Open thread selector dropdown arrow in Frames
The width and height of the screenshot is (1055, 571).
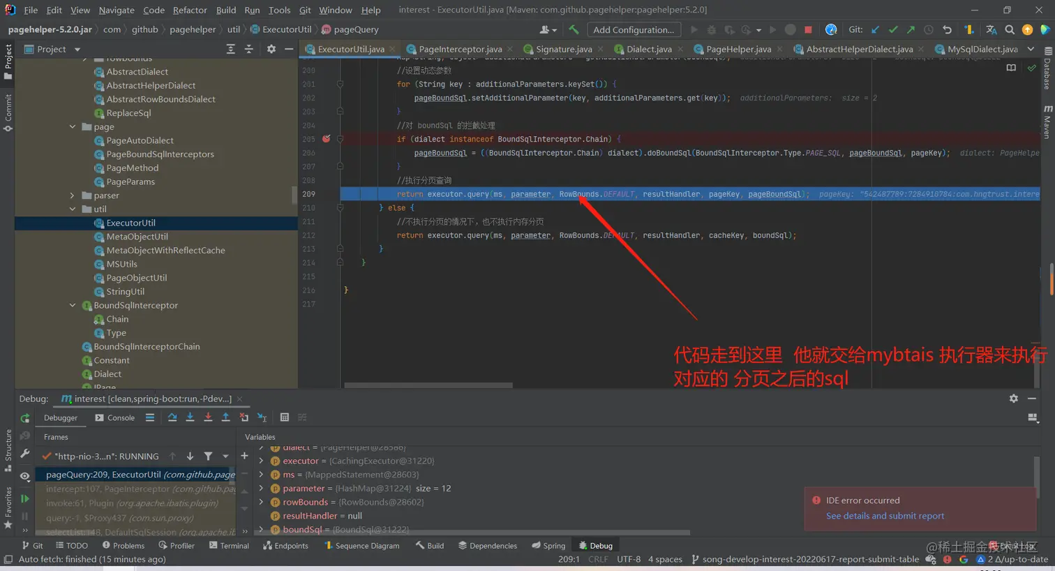click(x=225, y=456)
